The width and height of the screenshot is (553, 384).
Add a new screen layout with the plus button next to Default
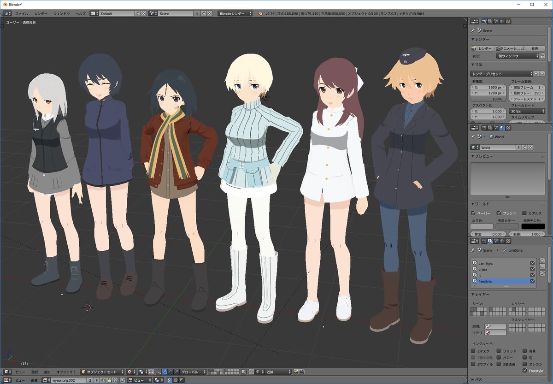point(138,13)
